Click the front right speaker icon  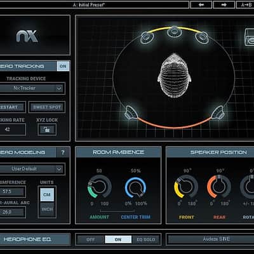click(202, 37)
